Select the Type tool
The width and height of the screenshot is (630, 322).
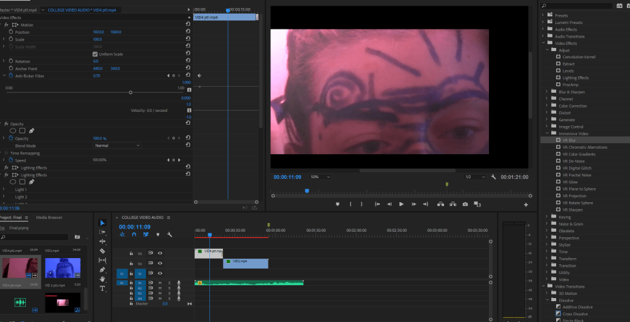click(102, 288)
